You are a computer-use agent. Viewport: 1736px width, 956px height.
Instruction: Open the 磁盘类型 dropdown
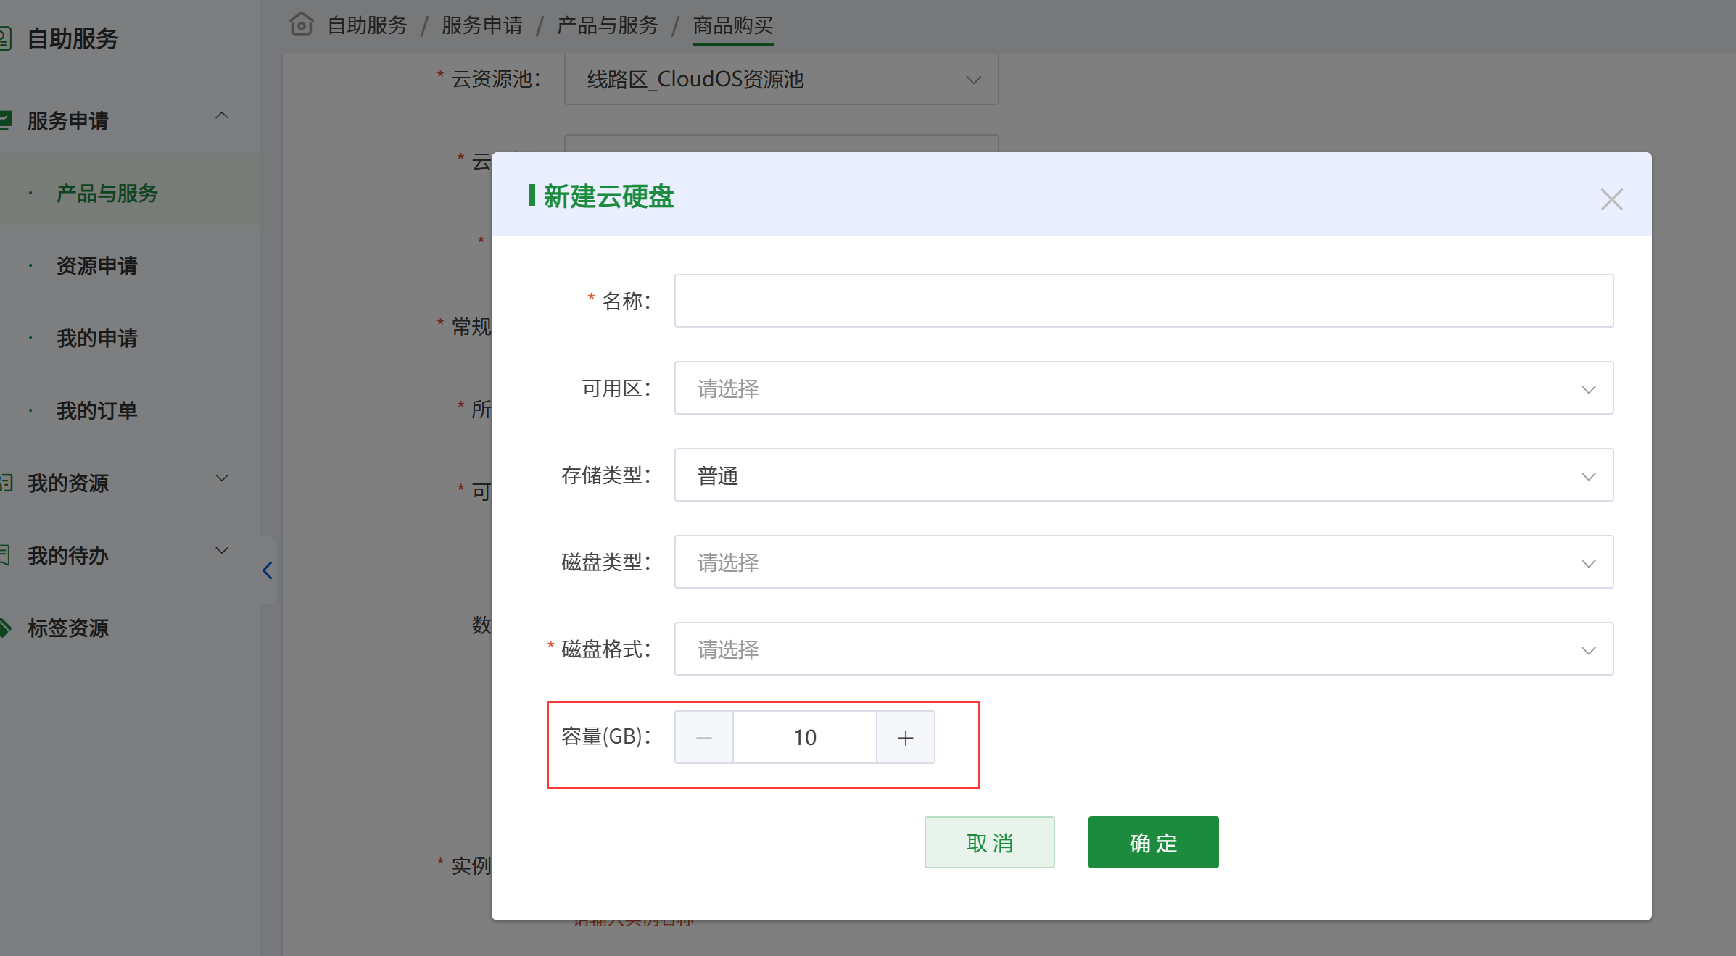click(x=1144, y=562)
